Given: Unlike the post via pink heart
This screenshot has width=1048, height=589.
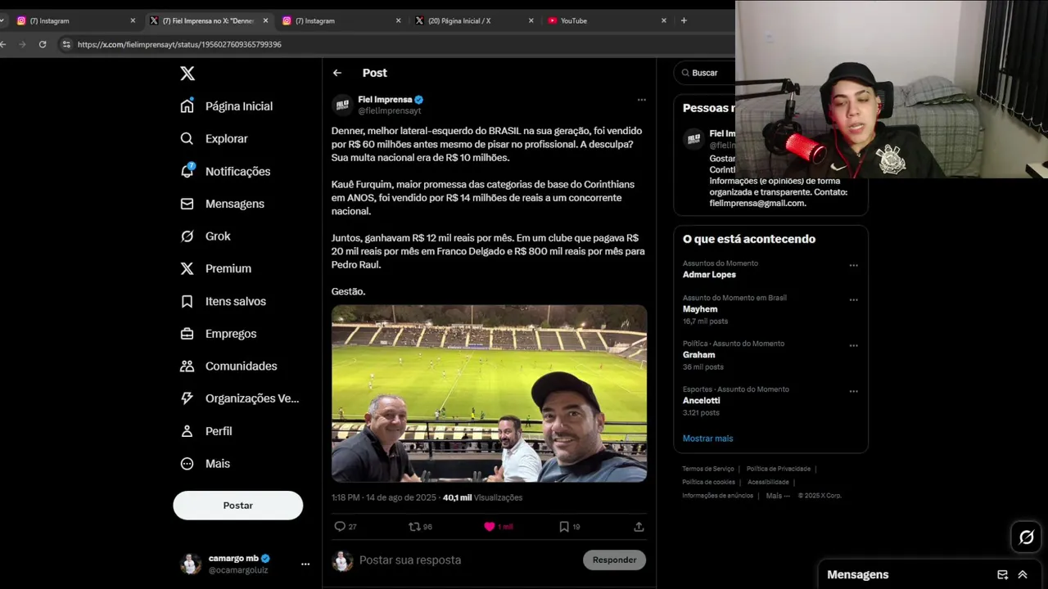Looking at the screenshot, I should pos(490,527).
